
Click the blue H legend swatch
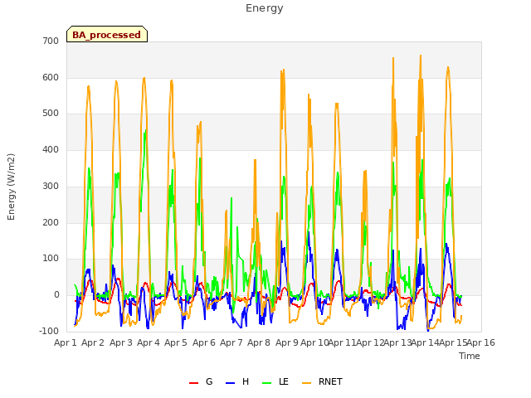coord(231,382)
